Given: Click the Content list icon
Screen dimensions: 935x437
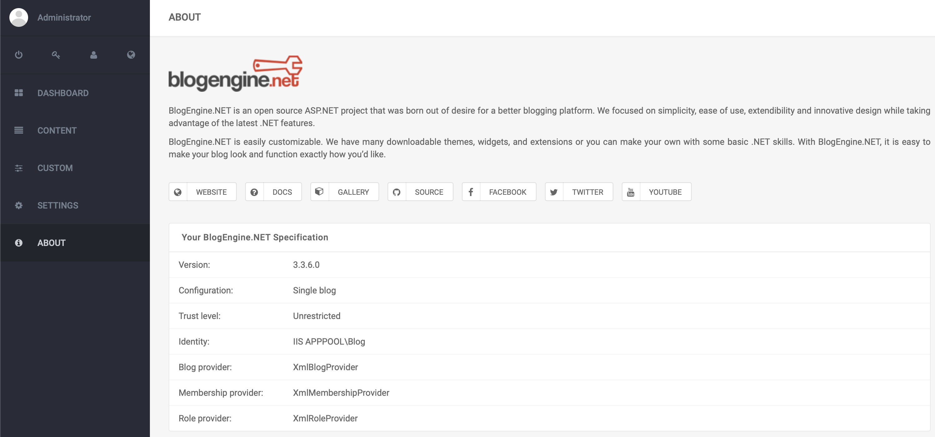Looking at the screenshot, I should (x=18, y=130).
